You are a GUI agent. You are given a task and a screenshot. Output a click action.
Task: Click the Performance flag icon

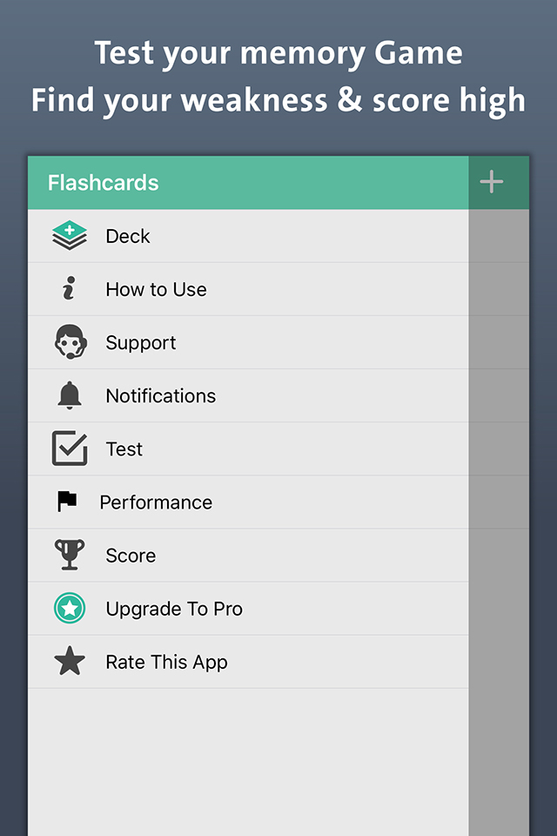tap(67, 502)
